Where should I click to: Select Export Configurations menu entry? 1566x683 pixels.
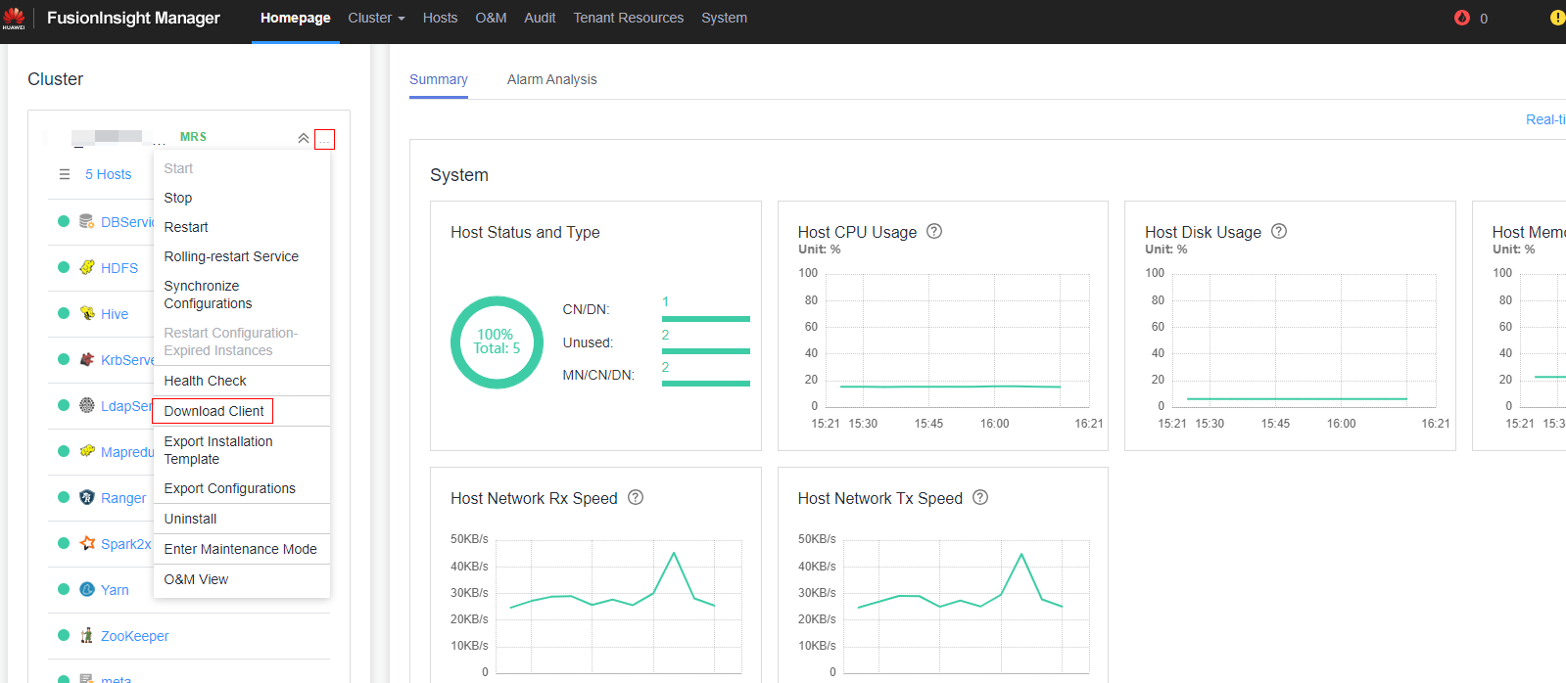[x=229, y=488]
